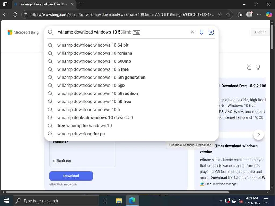Open the tab actions menu icon
This screenshot has width=275, height=206.
click(5, 4)
